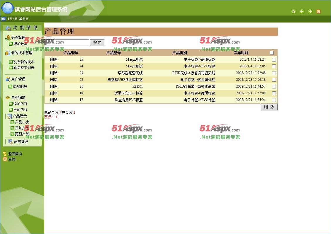The height and width of the screenshot is (234, 331).
Task: Click 发表新闻技术 link
Action: pyautogui.click(x=24, y=62)
